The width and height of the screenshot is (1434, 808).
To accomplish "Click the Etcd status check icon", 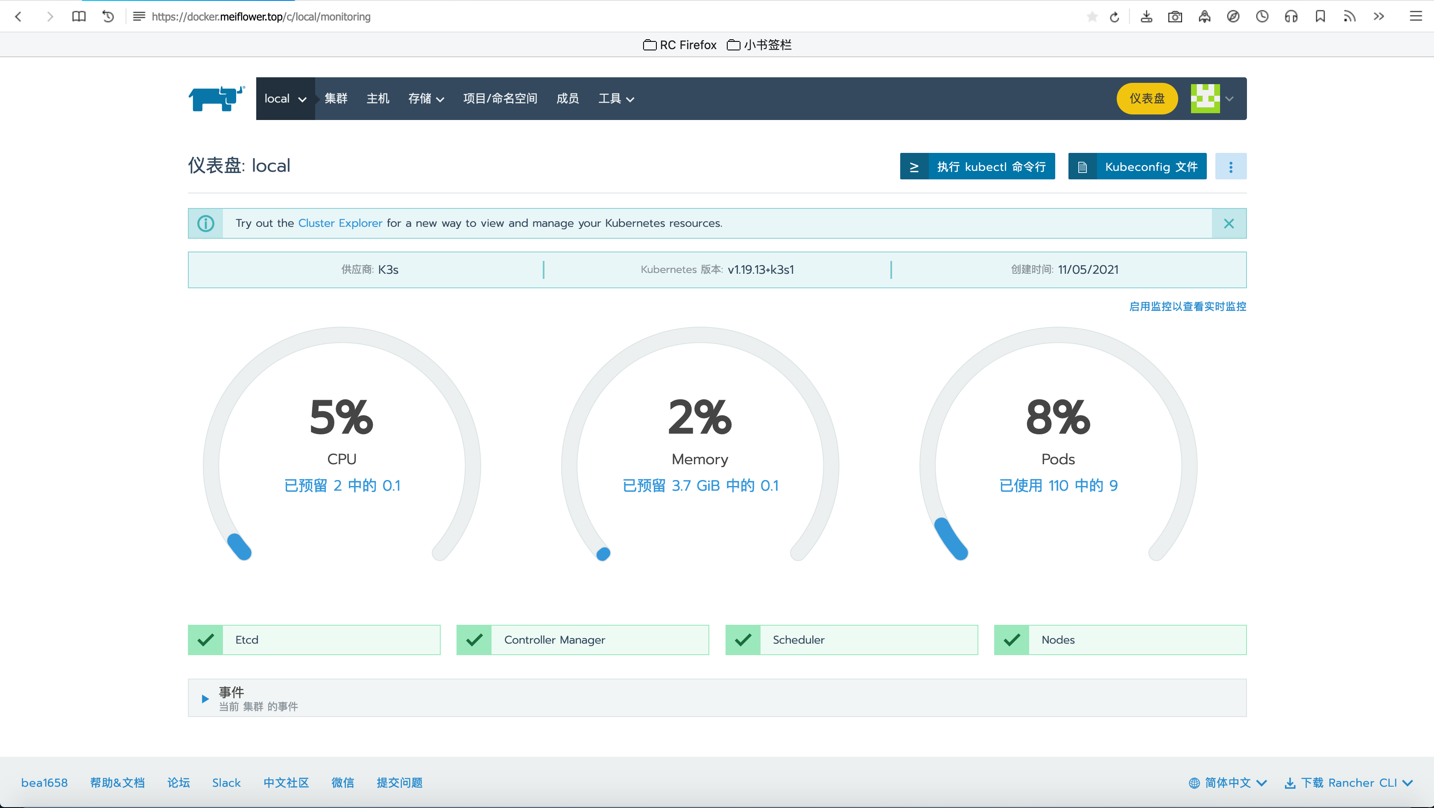I will pos(205,640).
